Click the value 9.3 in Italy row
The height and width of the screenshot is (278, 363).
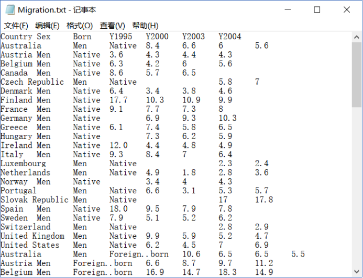[116, 155]
